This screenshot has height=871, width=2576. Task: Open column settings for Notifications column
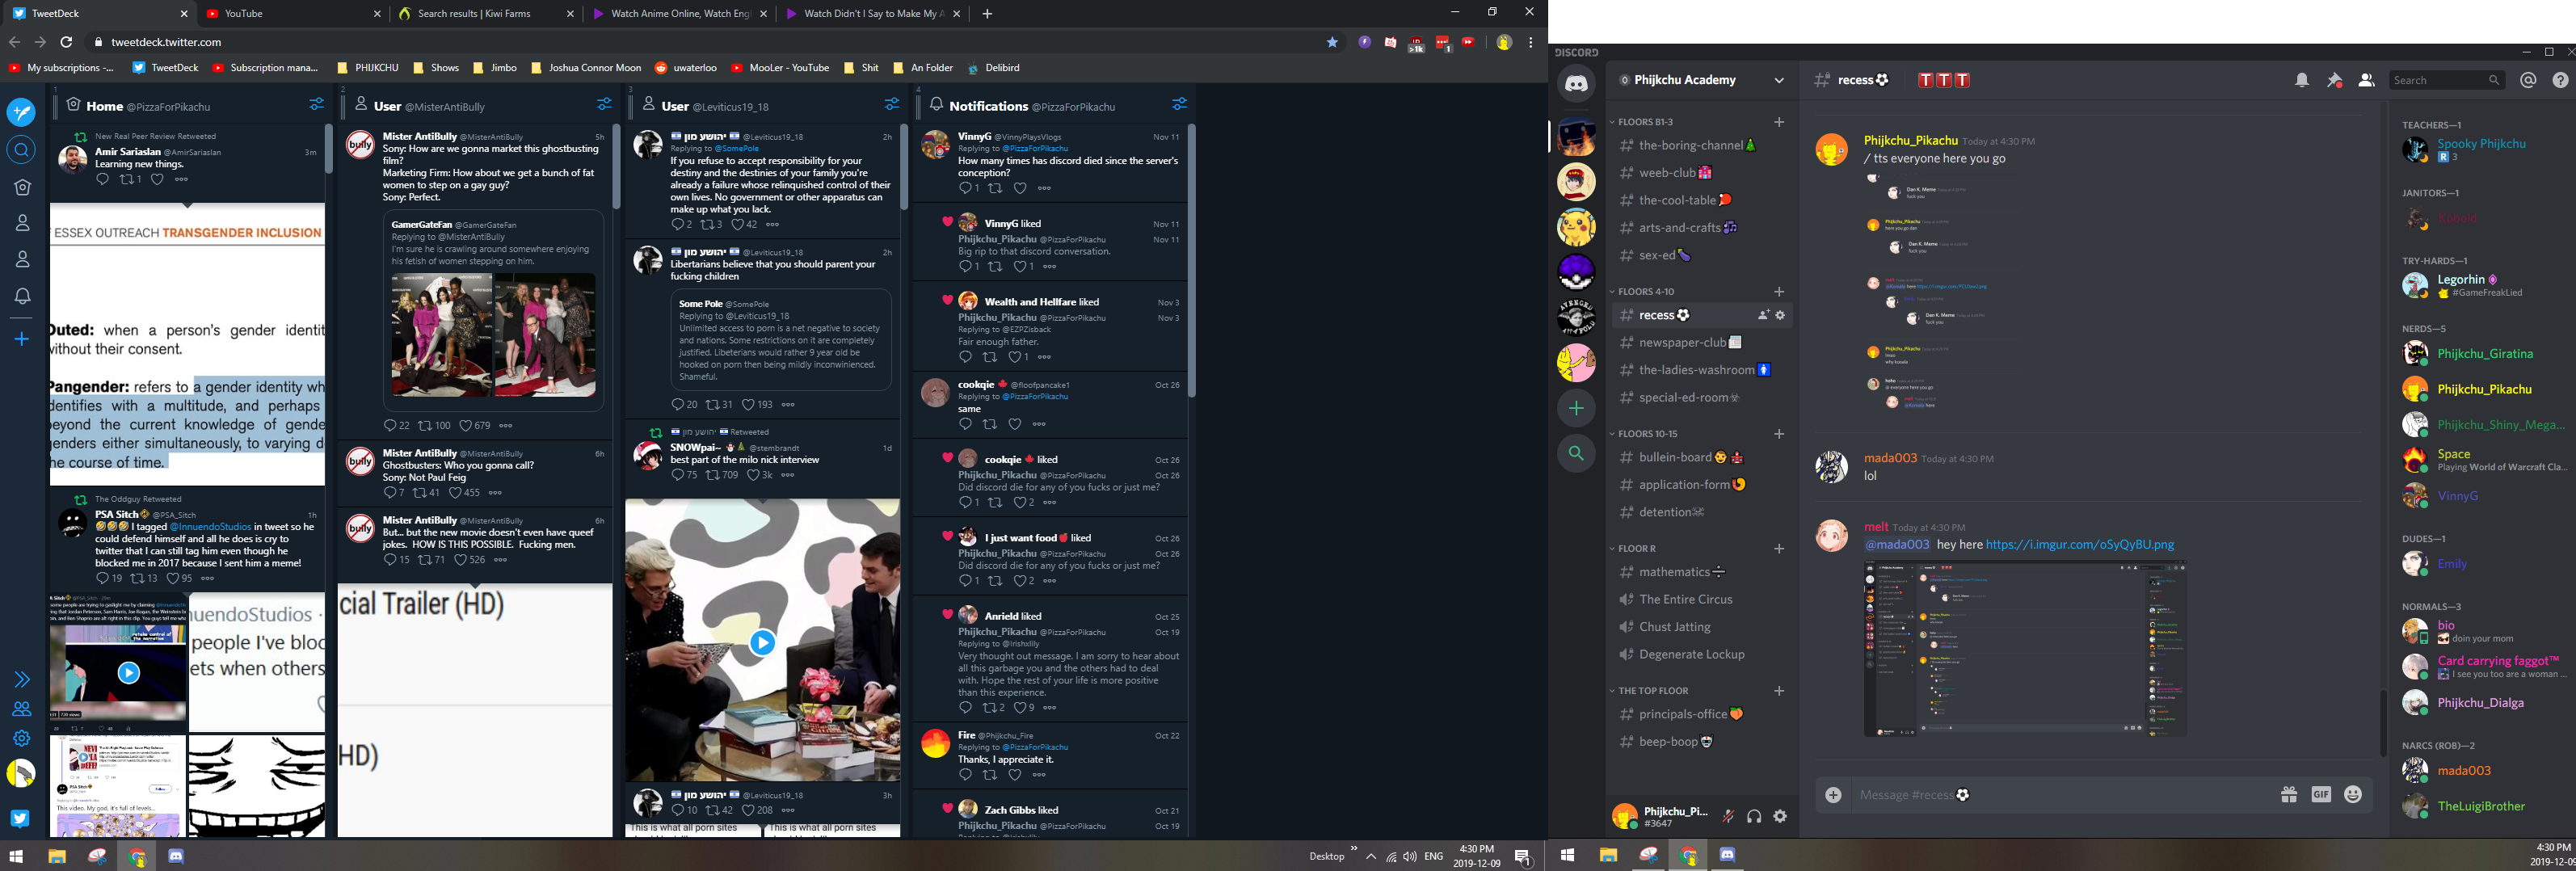[1180, 104]
